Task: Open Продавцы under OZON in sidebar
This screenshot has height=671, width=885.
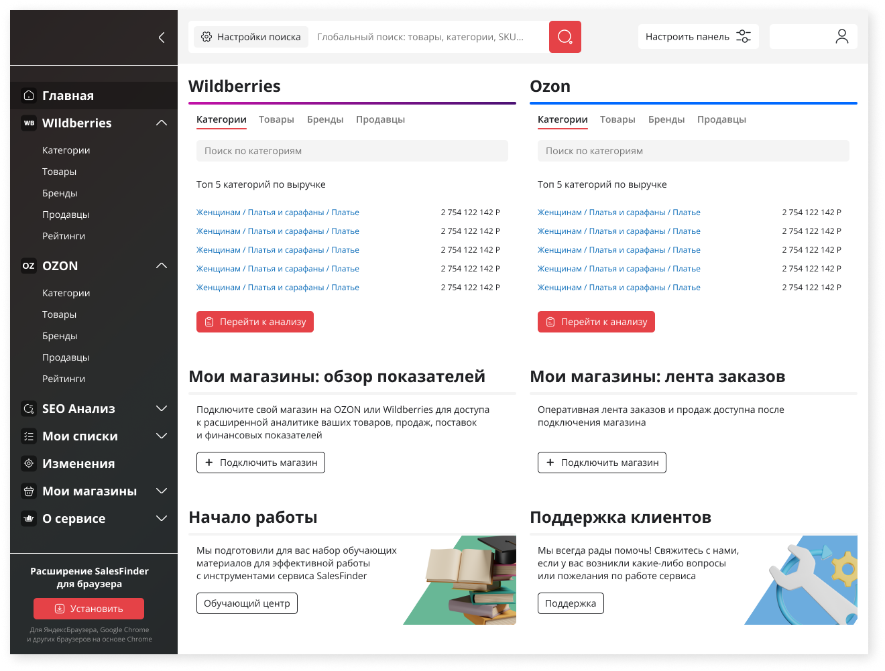Action: coord(66,357)
